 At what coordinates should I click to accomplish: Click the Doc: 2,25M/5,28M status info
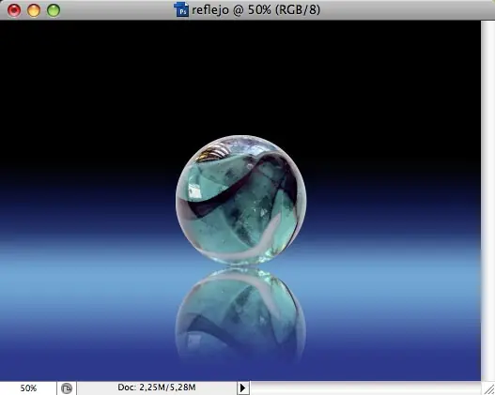[x=157, y=387]
